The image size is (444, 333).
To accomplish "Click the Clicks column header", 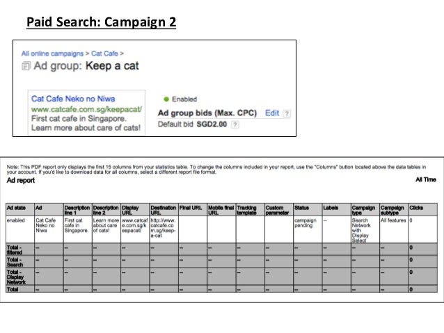I will click(417, 208).
